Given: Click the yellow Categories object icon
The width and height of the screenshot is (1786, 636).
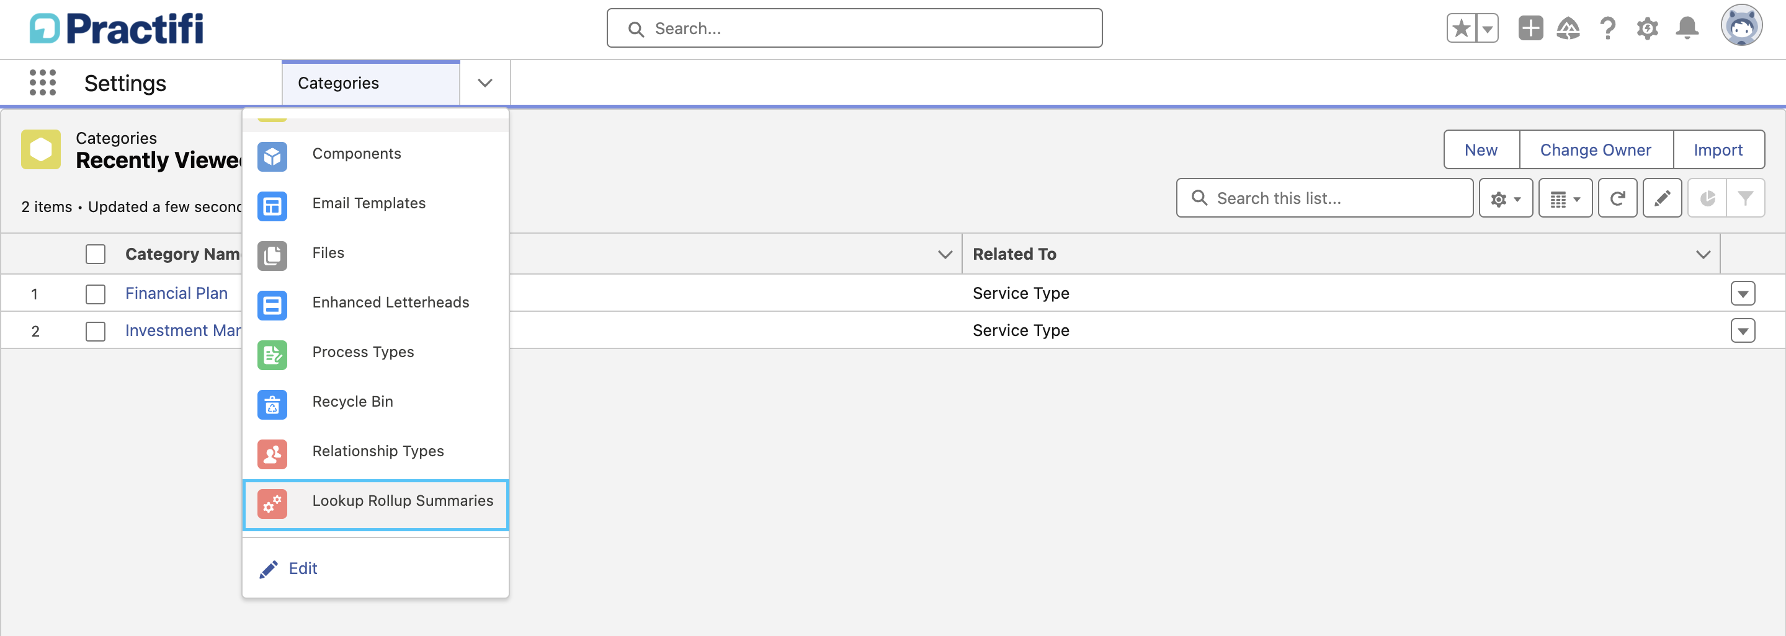Looking at the screenshot, I should (x=40, y=149).
